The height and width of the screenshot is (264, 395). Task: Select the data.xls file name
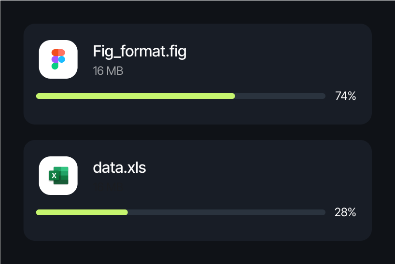[x=119, y=167]
